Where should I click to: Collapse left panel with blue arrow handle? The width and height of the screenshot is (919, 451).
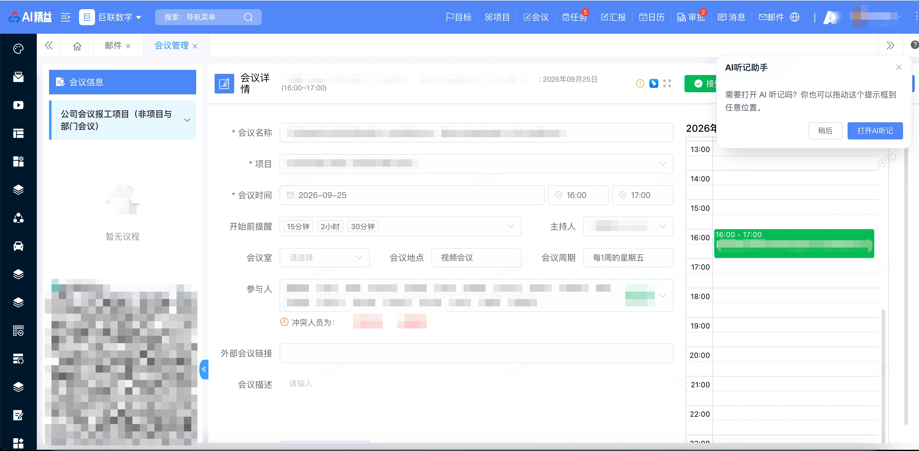point(204,370)
